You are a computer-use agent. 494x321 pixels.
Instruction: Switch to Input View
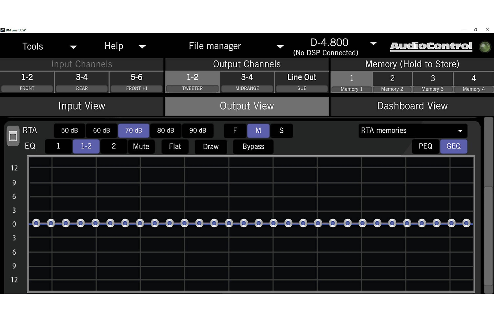tap(82, 106)
